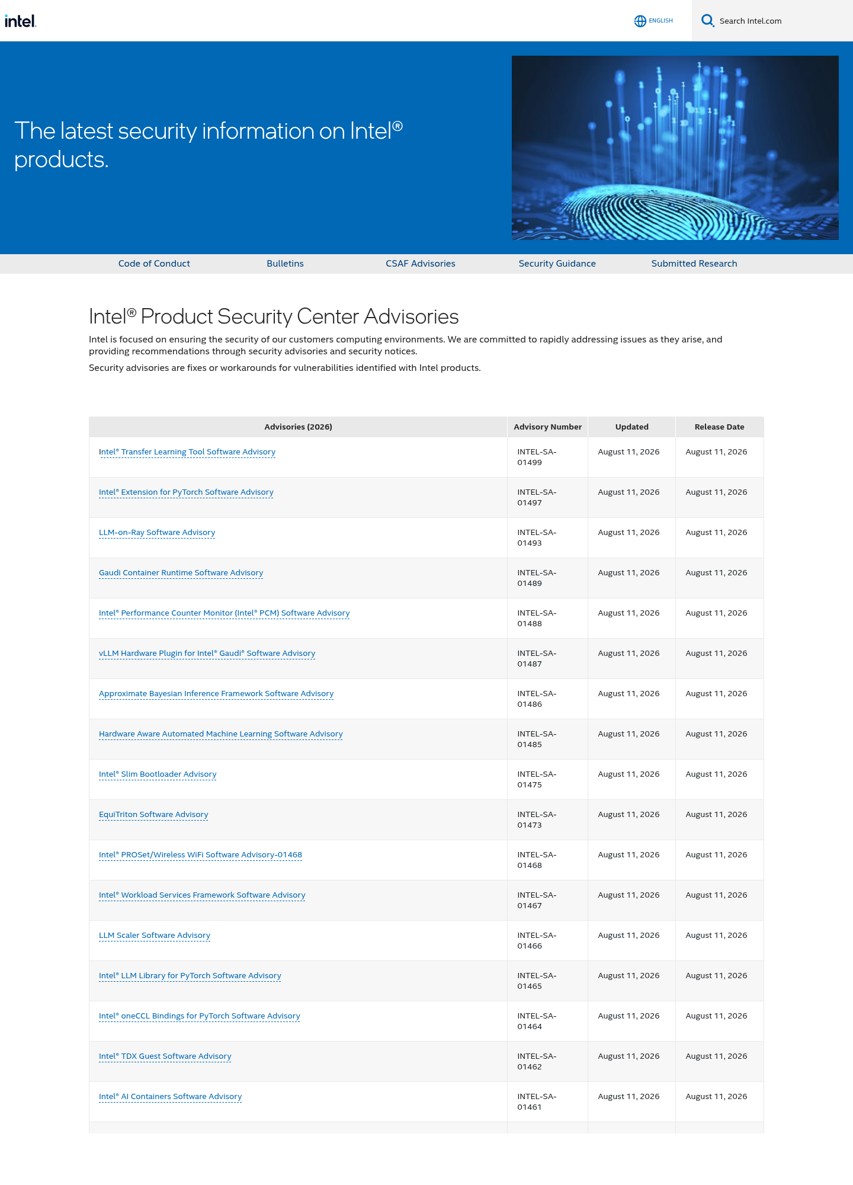Open Intel Slim Bootloader Advisory

point(158,774)
